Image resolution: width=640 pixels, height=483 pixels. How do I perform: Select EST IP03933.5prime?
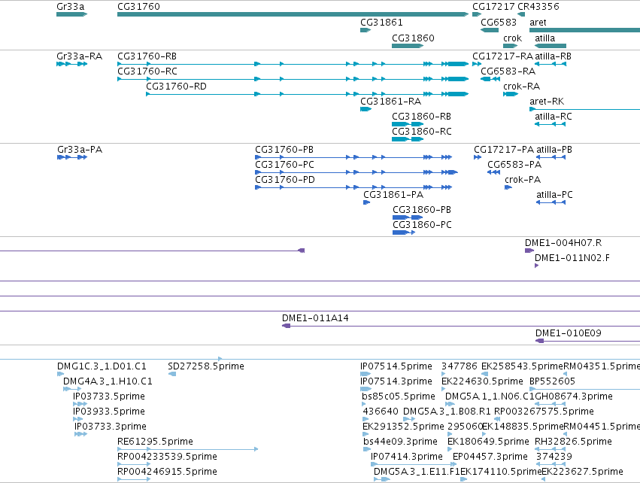pos(109,411)
